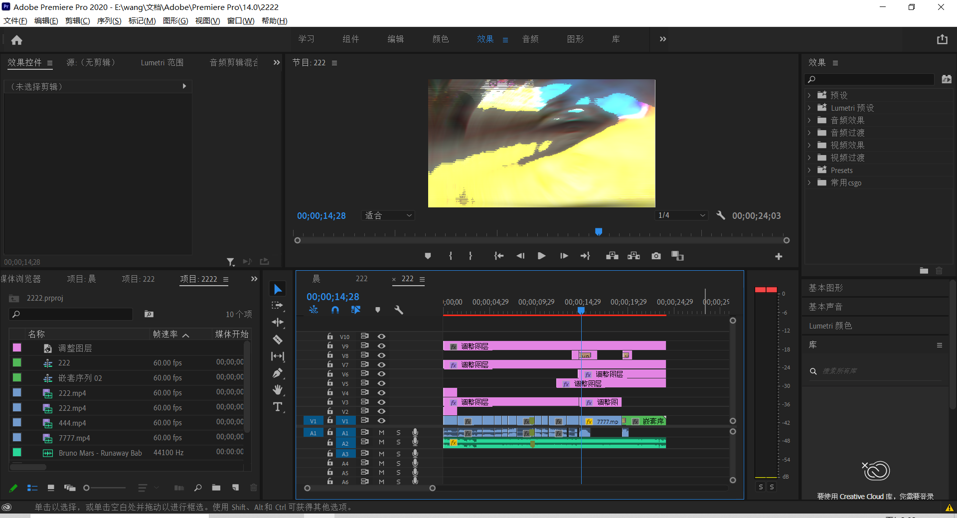Open the 序列(S) menu
957x518 pixels.
109,21
